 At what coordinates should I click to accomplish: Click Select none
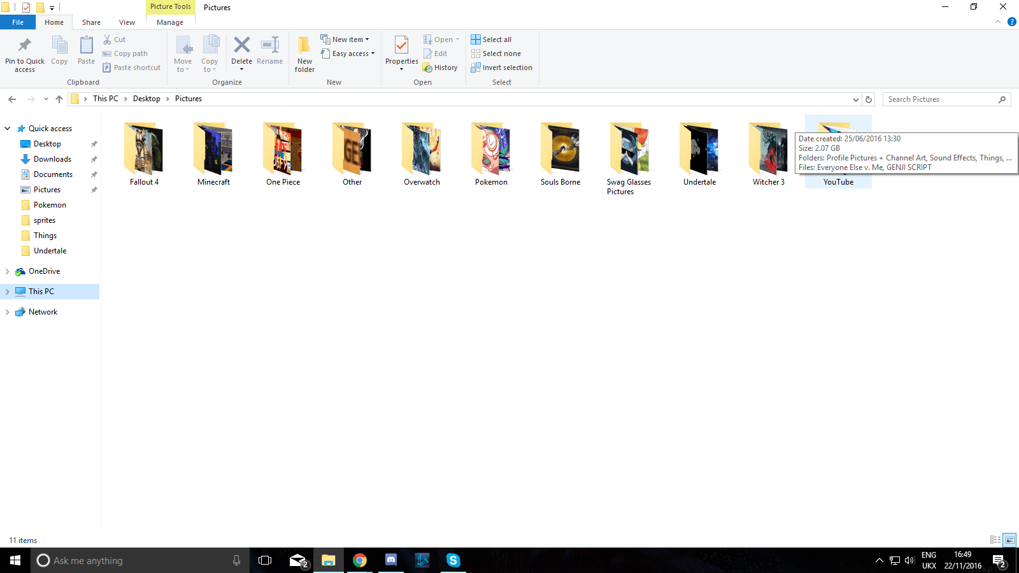495,53
